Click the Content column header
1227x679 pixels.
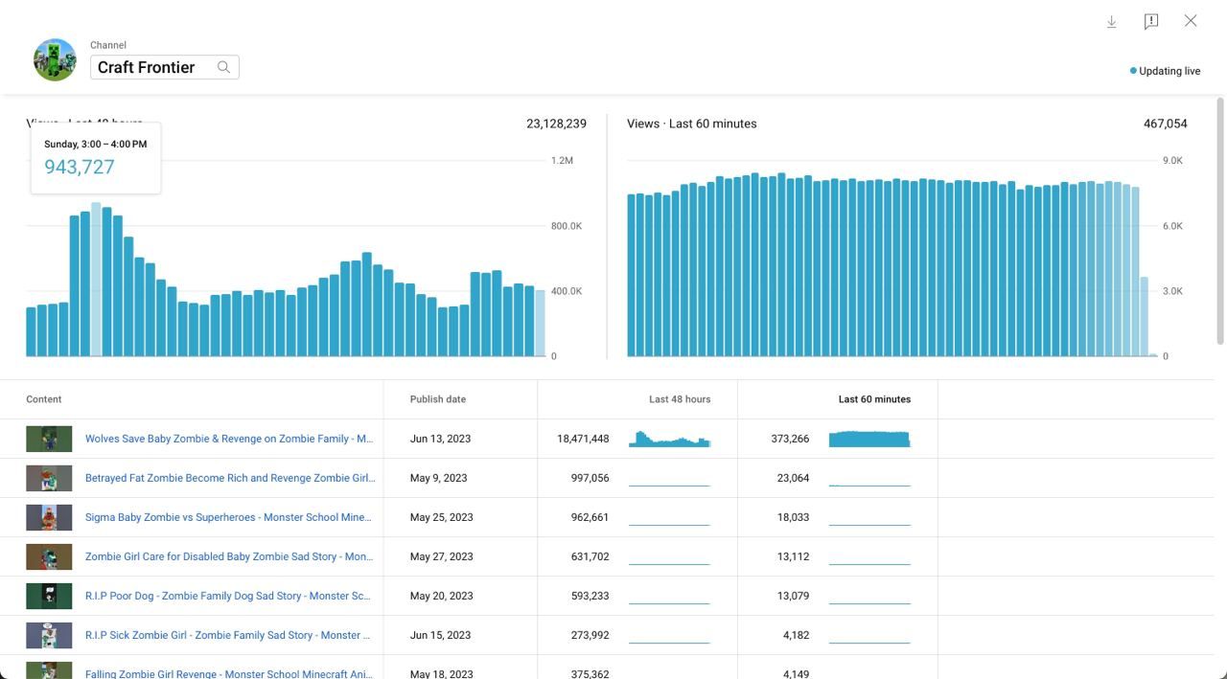(44, 399)
